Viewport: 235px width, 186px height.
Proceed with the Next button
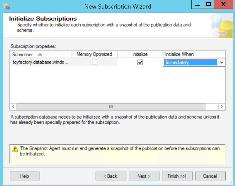(144, 176)
